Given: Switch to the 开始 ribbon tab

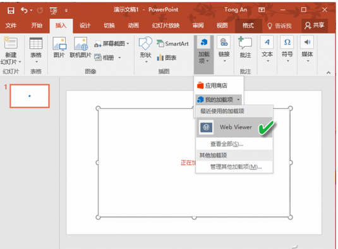Looking at the screenshot, I should pos(37,25).
